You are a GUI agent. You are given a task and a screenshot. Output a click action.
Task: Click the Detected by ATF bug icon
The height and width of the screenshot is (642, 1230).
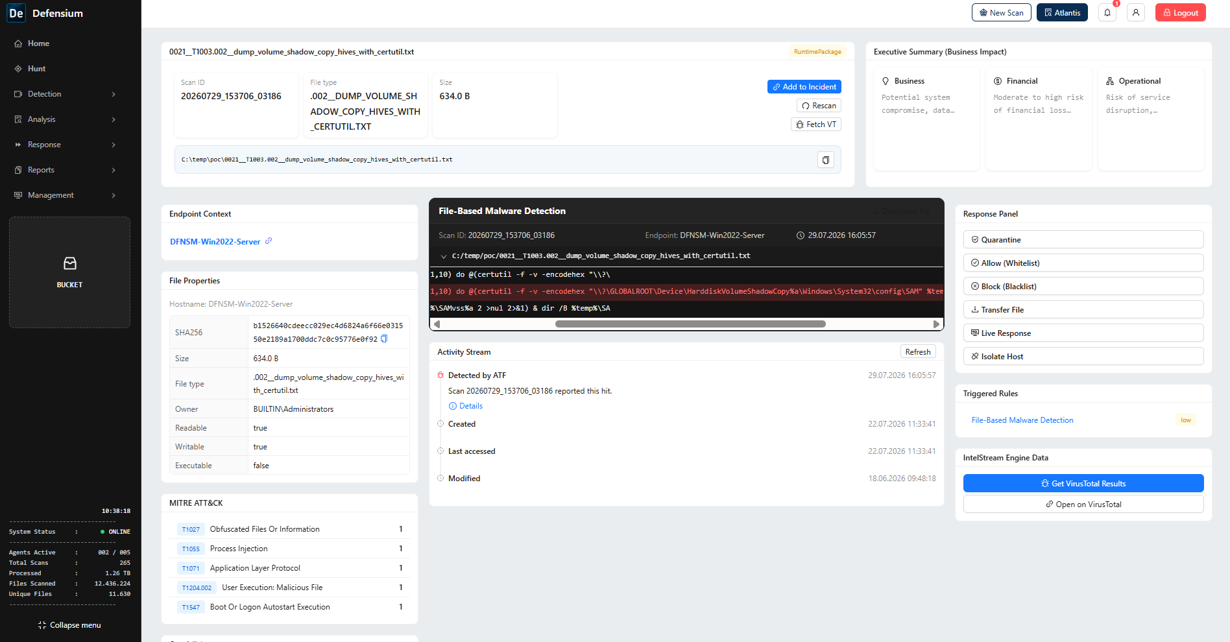pyautogui.click(x=440, y=375)
